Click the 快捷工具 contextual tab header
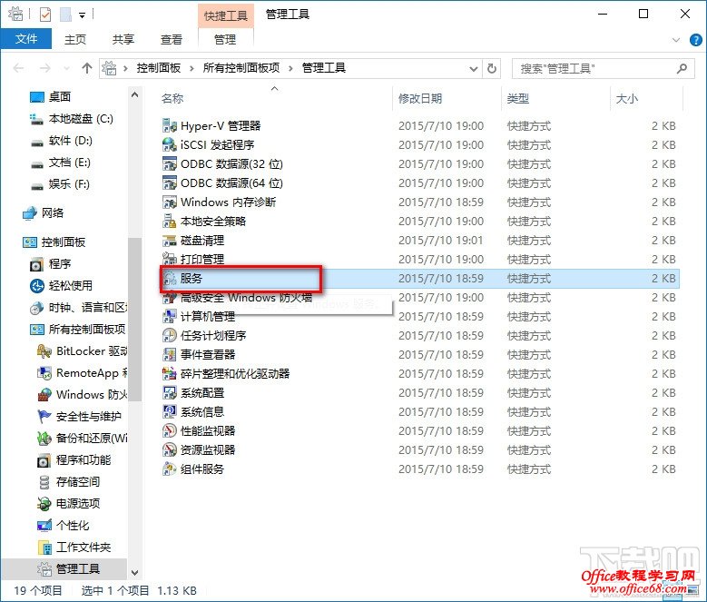The width and height of the screenshot is (707, 602). tap(225, 15)
